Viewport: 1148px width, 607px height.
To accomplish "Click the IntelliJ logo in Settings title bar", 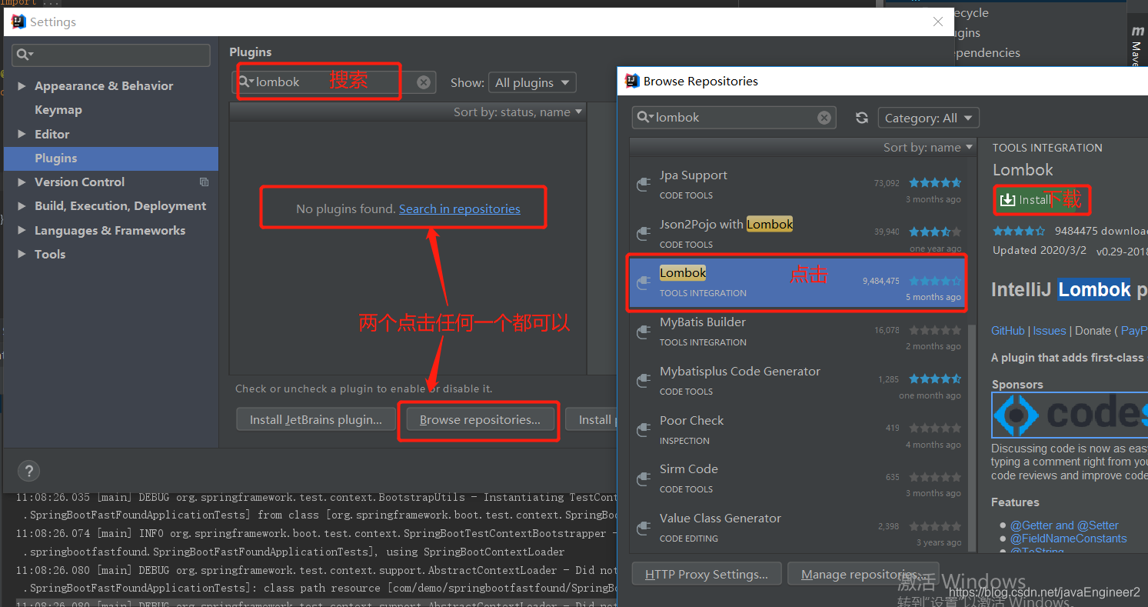I will [18, 22].
